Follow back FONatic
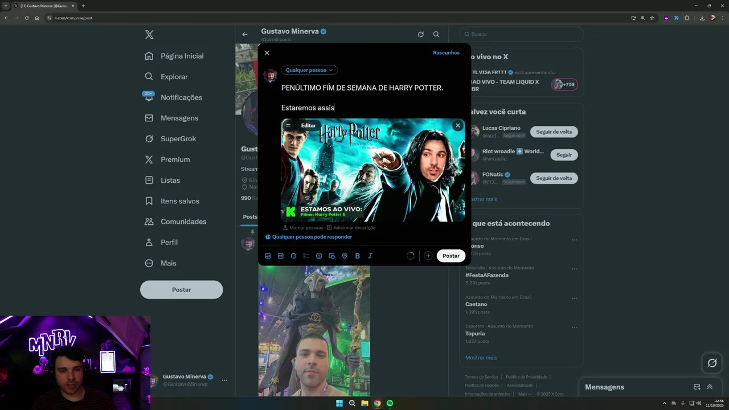 [x=554, y=178]
